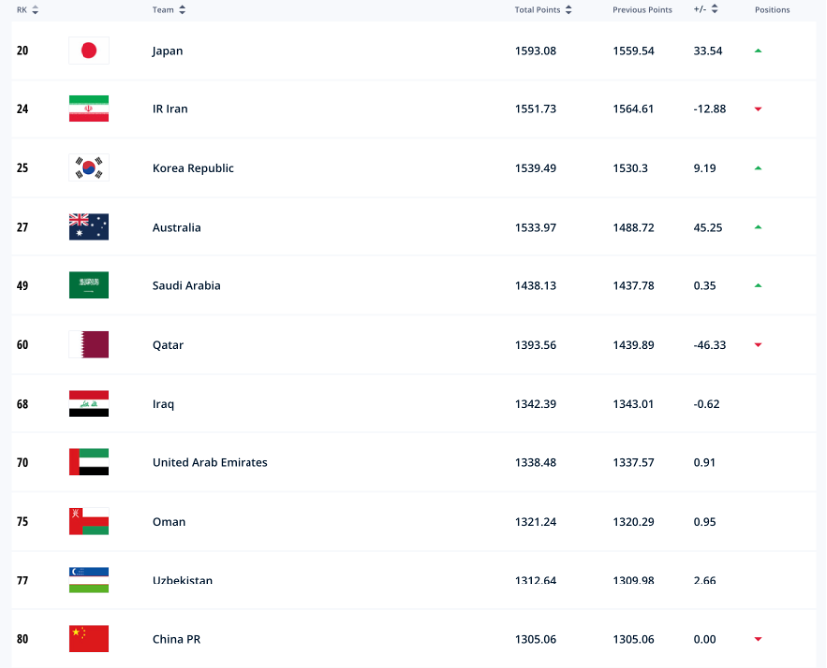827x668 pixels.
Task: Click the Australia flag icon
Action: 88,227
